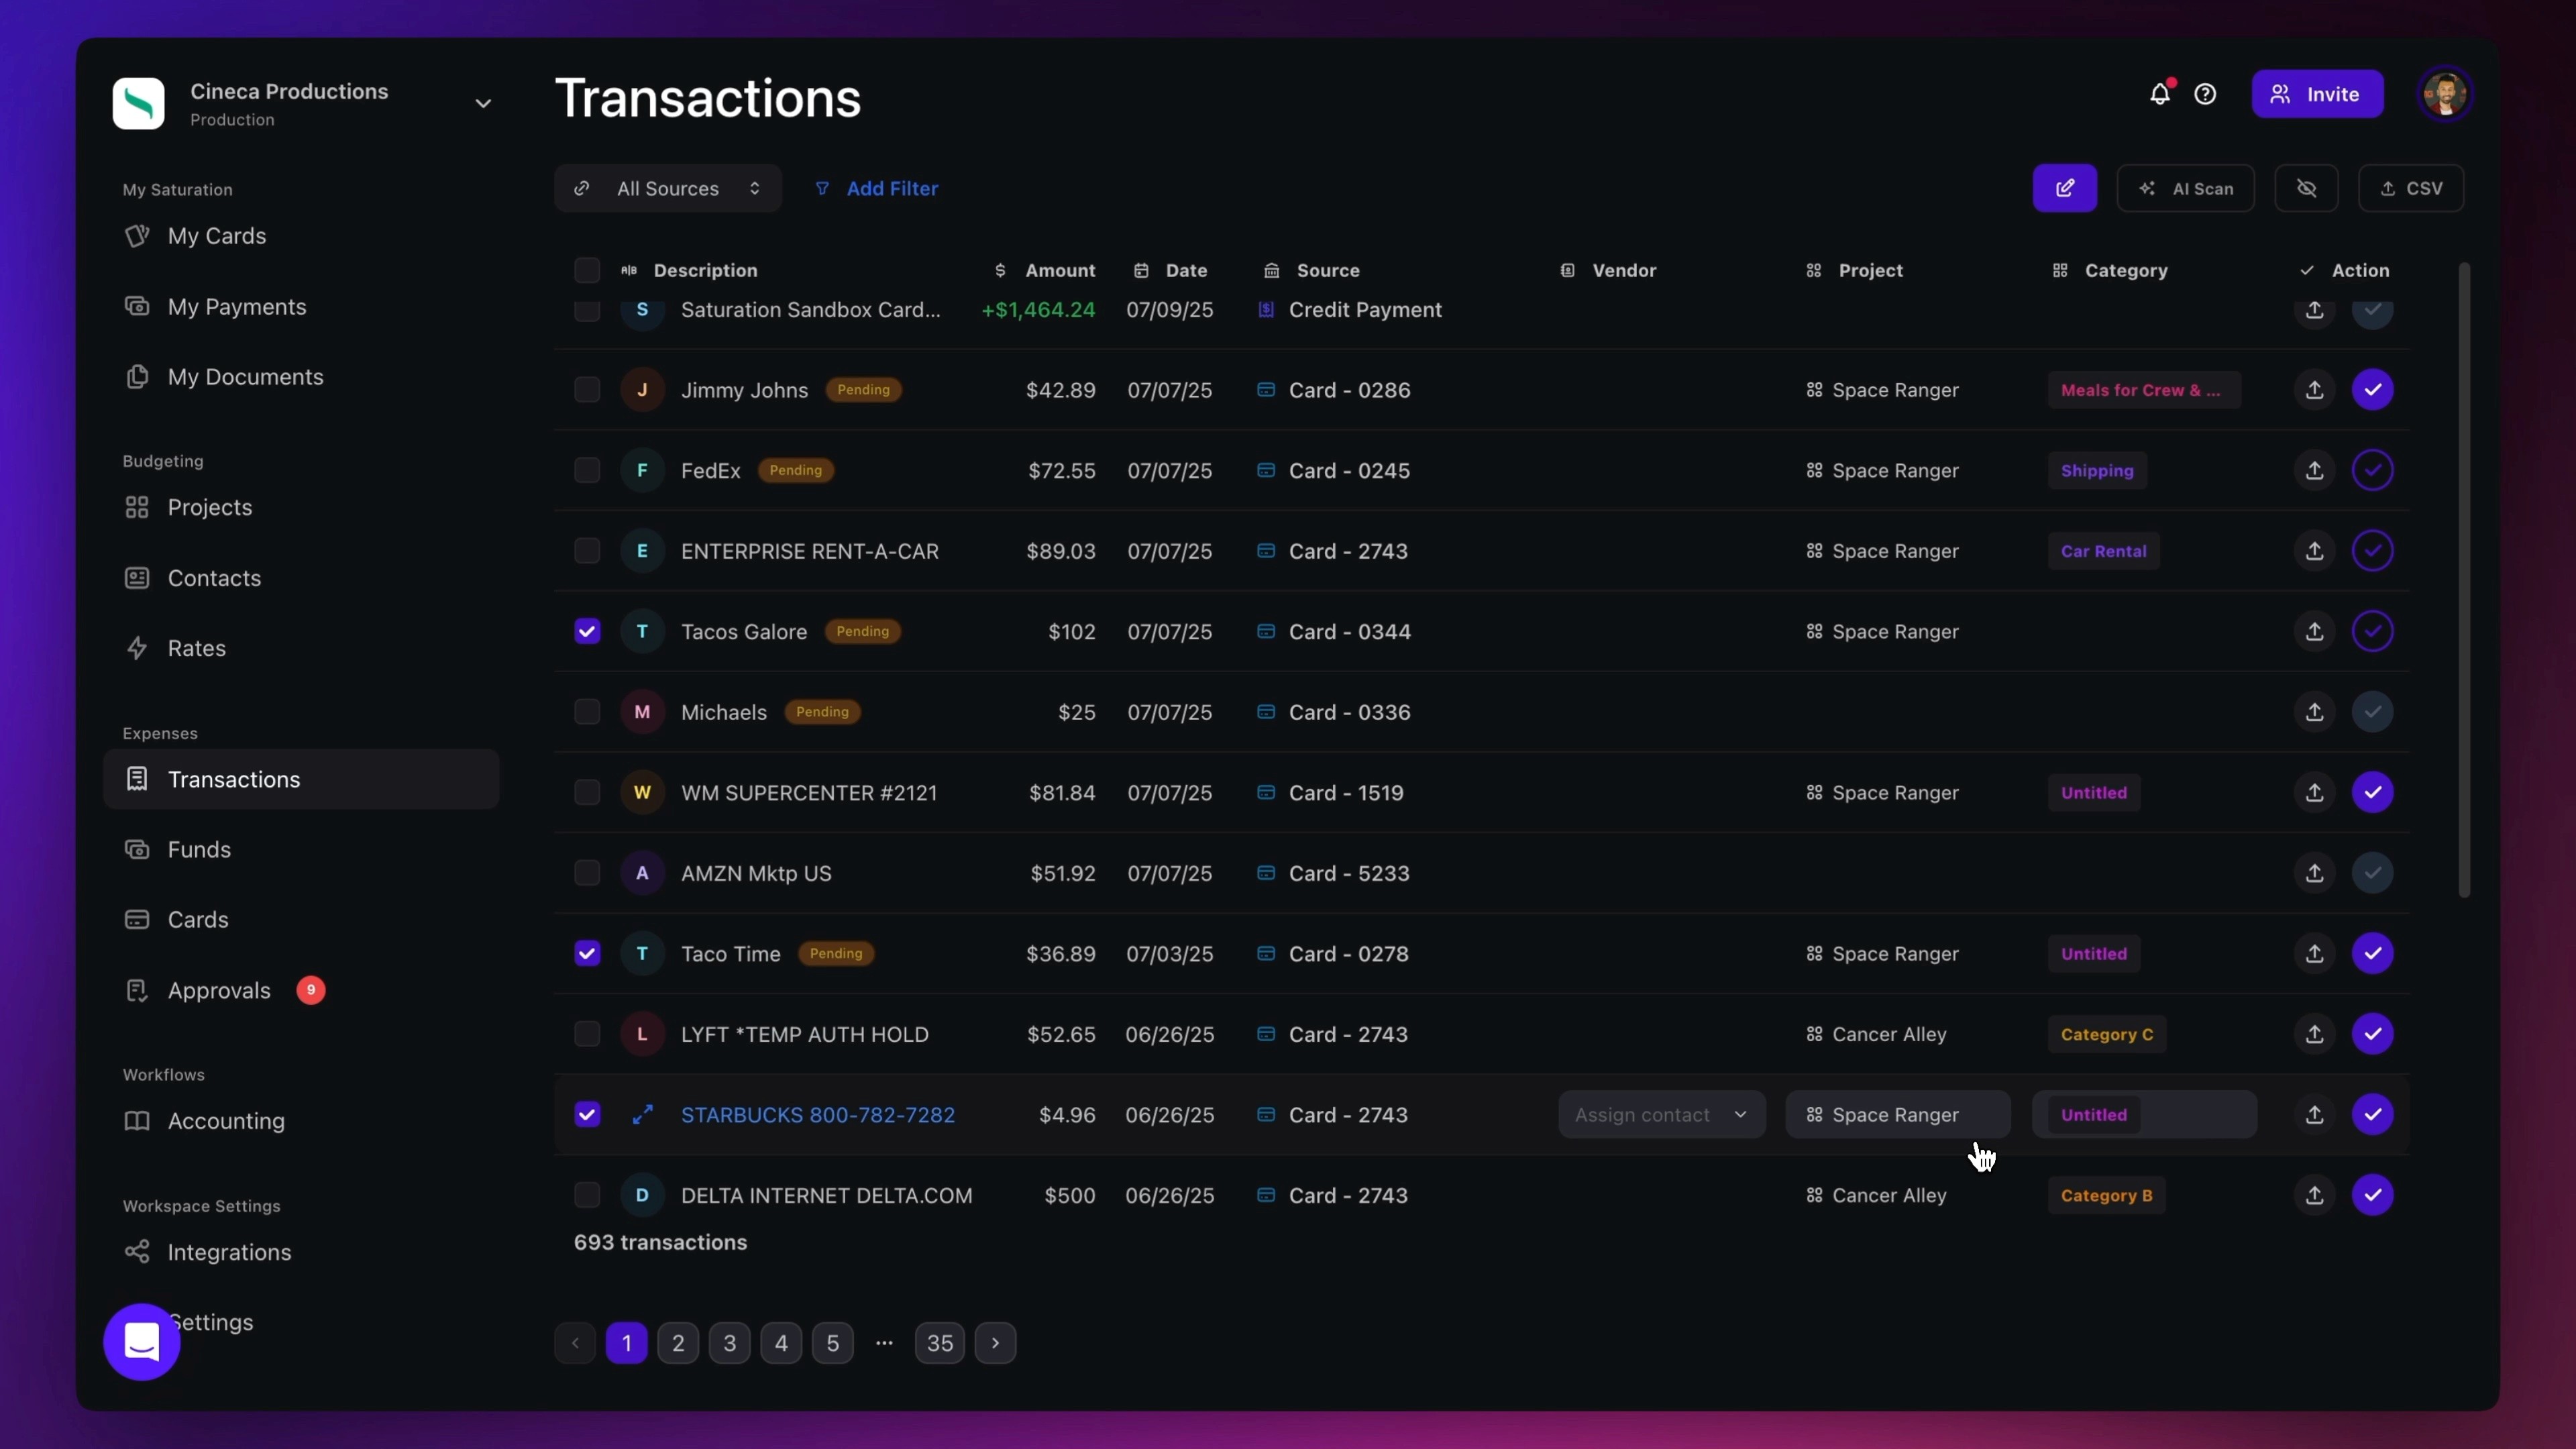The image size is (2576, 1449).
Task: Open the Assign contact dropdown
Action: pos(1661,1114)
